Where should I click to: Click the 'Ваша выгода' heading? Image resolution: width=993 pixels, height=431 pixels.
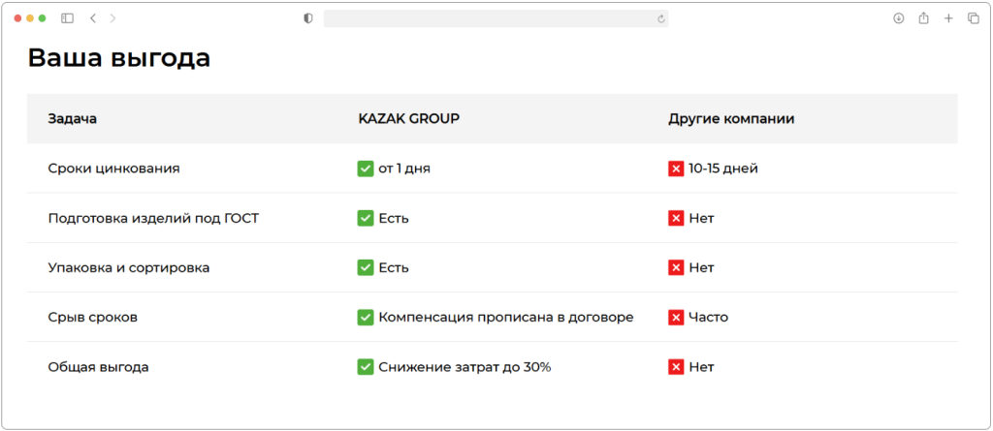[119, 58]
